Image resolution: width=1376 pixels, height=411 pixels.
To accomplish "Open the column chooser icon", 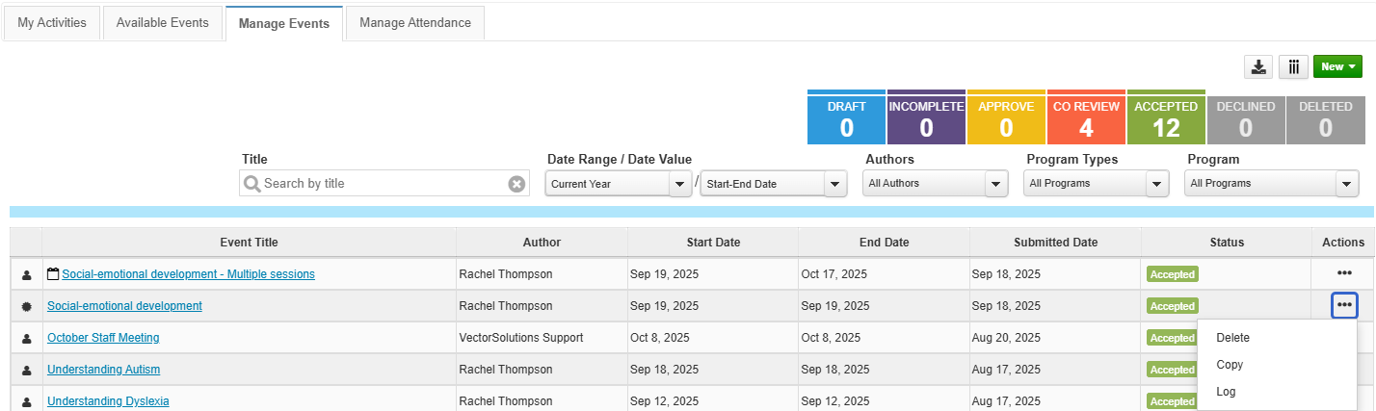I will tap(1293, 67).
